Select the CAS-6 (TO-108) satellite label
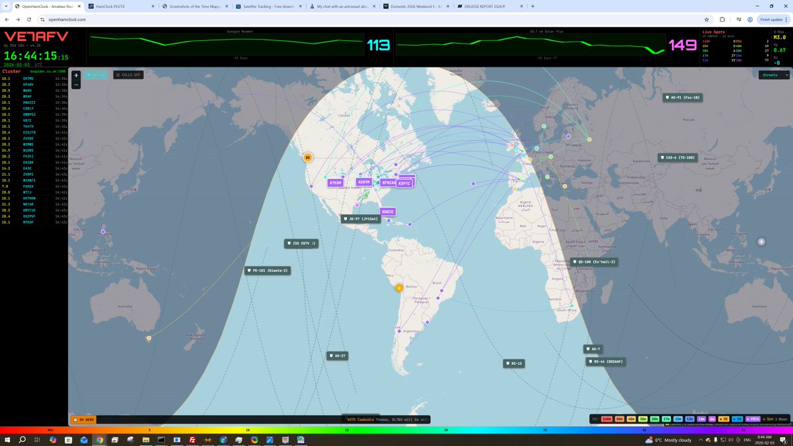This screenshot has height=446, width=793. (x=677, y=158)
